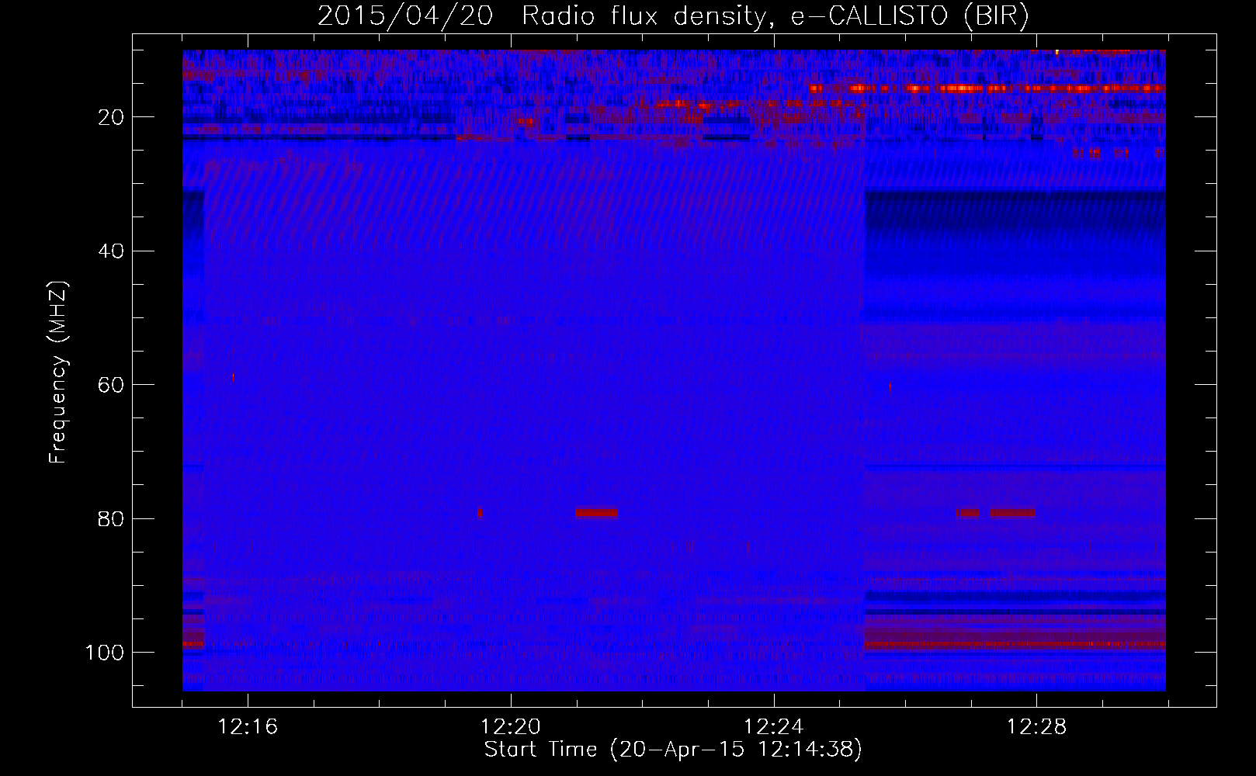
Task: Click the y-axis tick label 60
Action: pyautogui.click(x=112, y=385)
